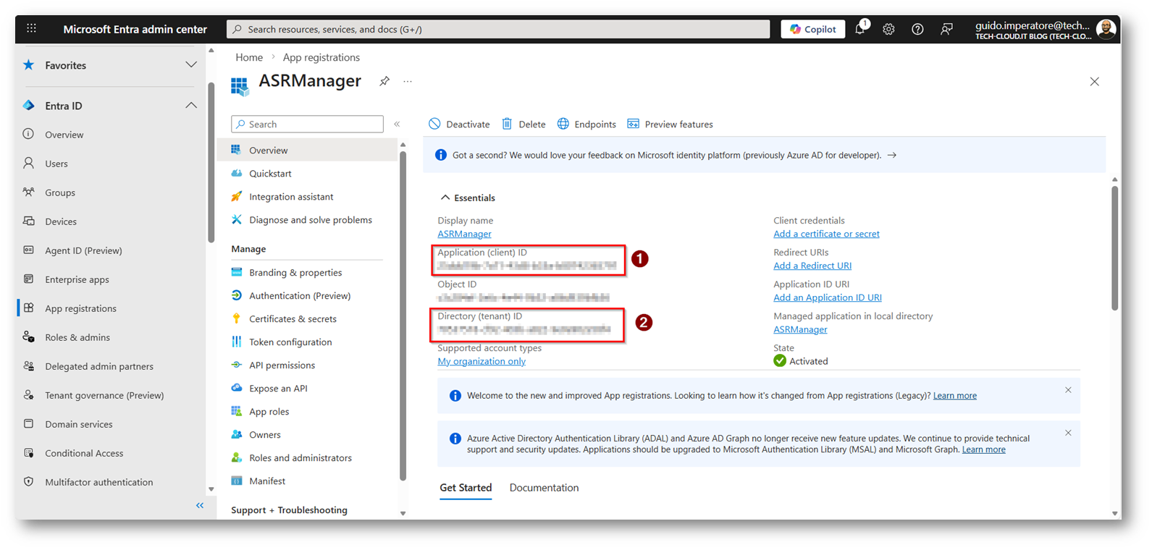Focus the app menu Search field
1152x550 pixels.
pyautogui.click(x=307, y=124)
